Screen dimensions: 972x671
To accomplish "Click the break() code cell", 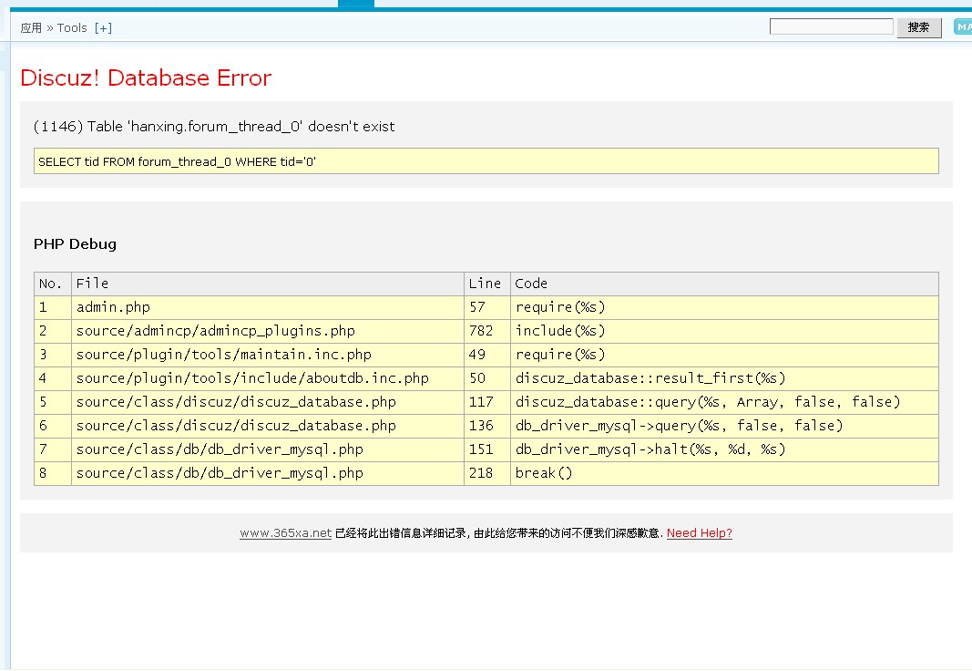I will click(724, 473).
